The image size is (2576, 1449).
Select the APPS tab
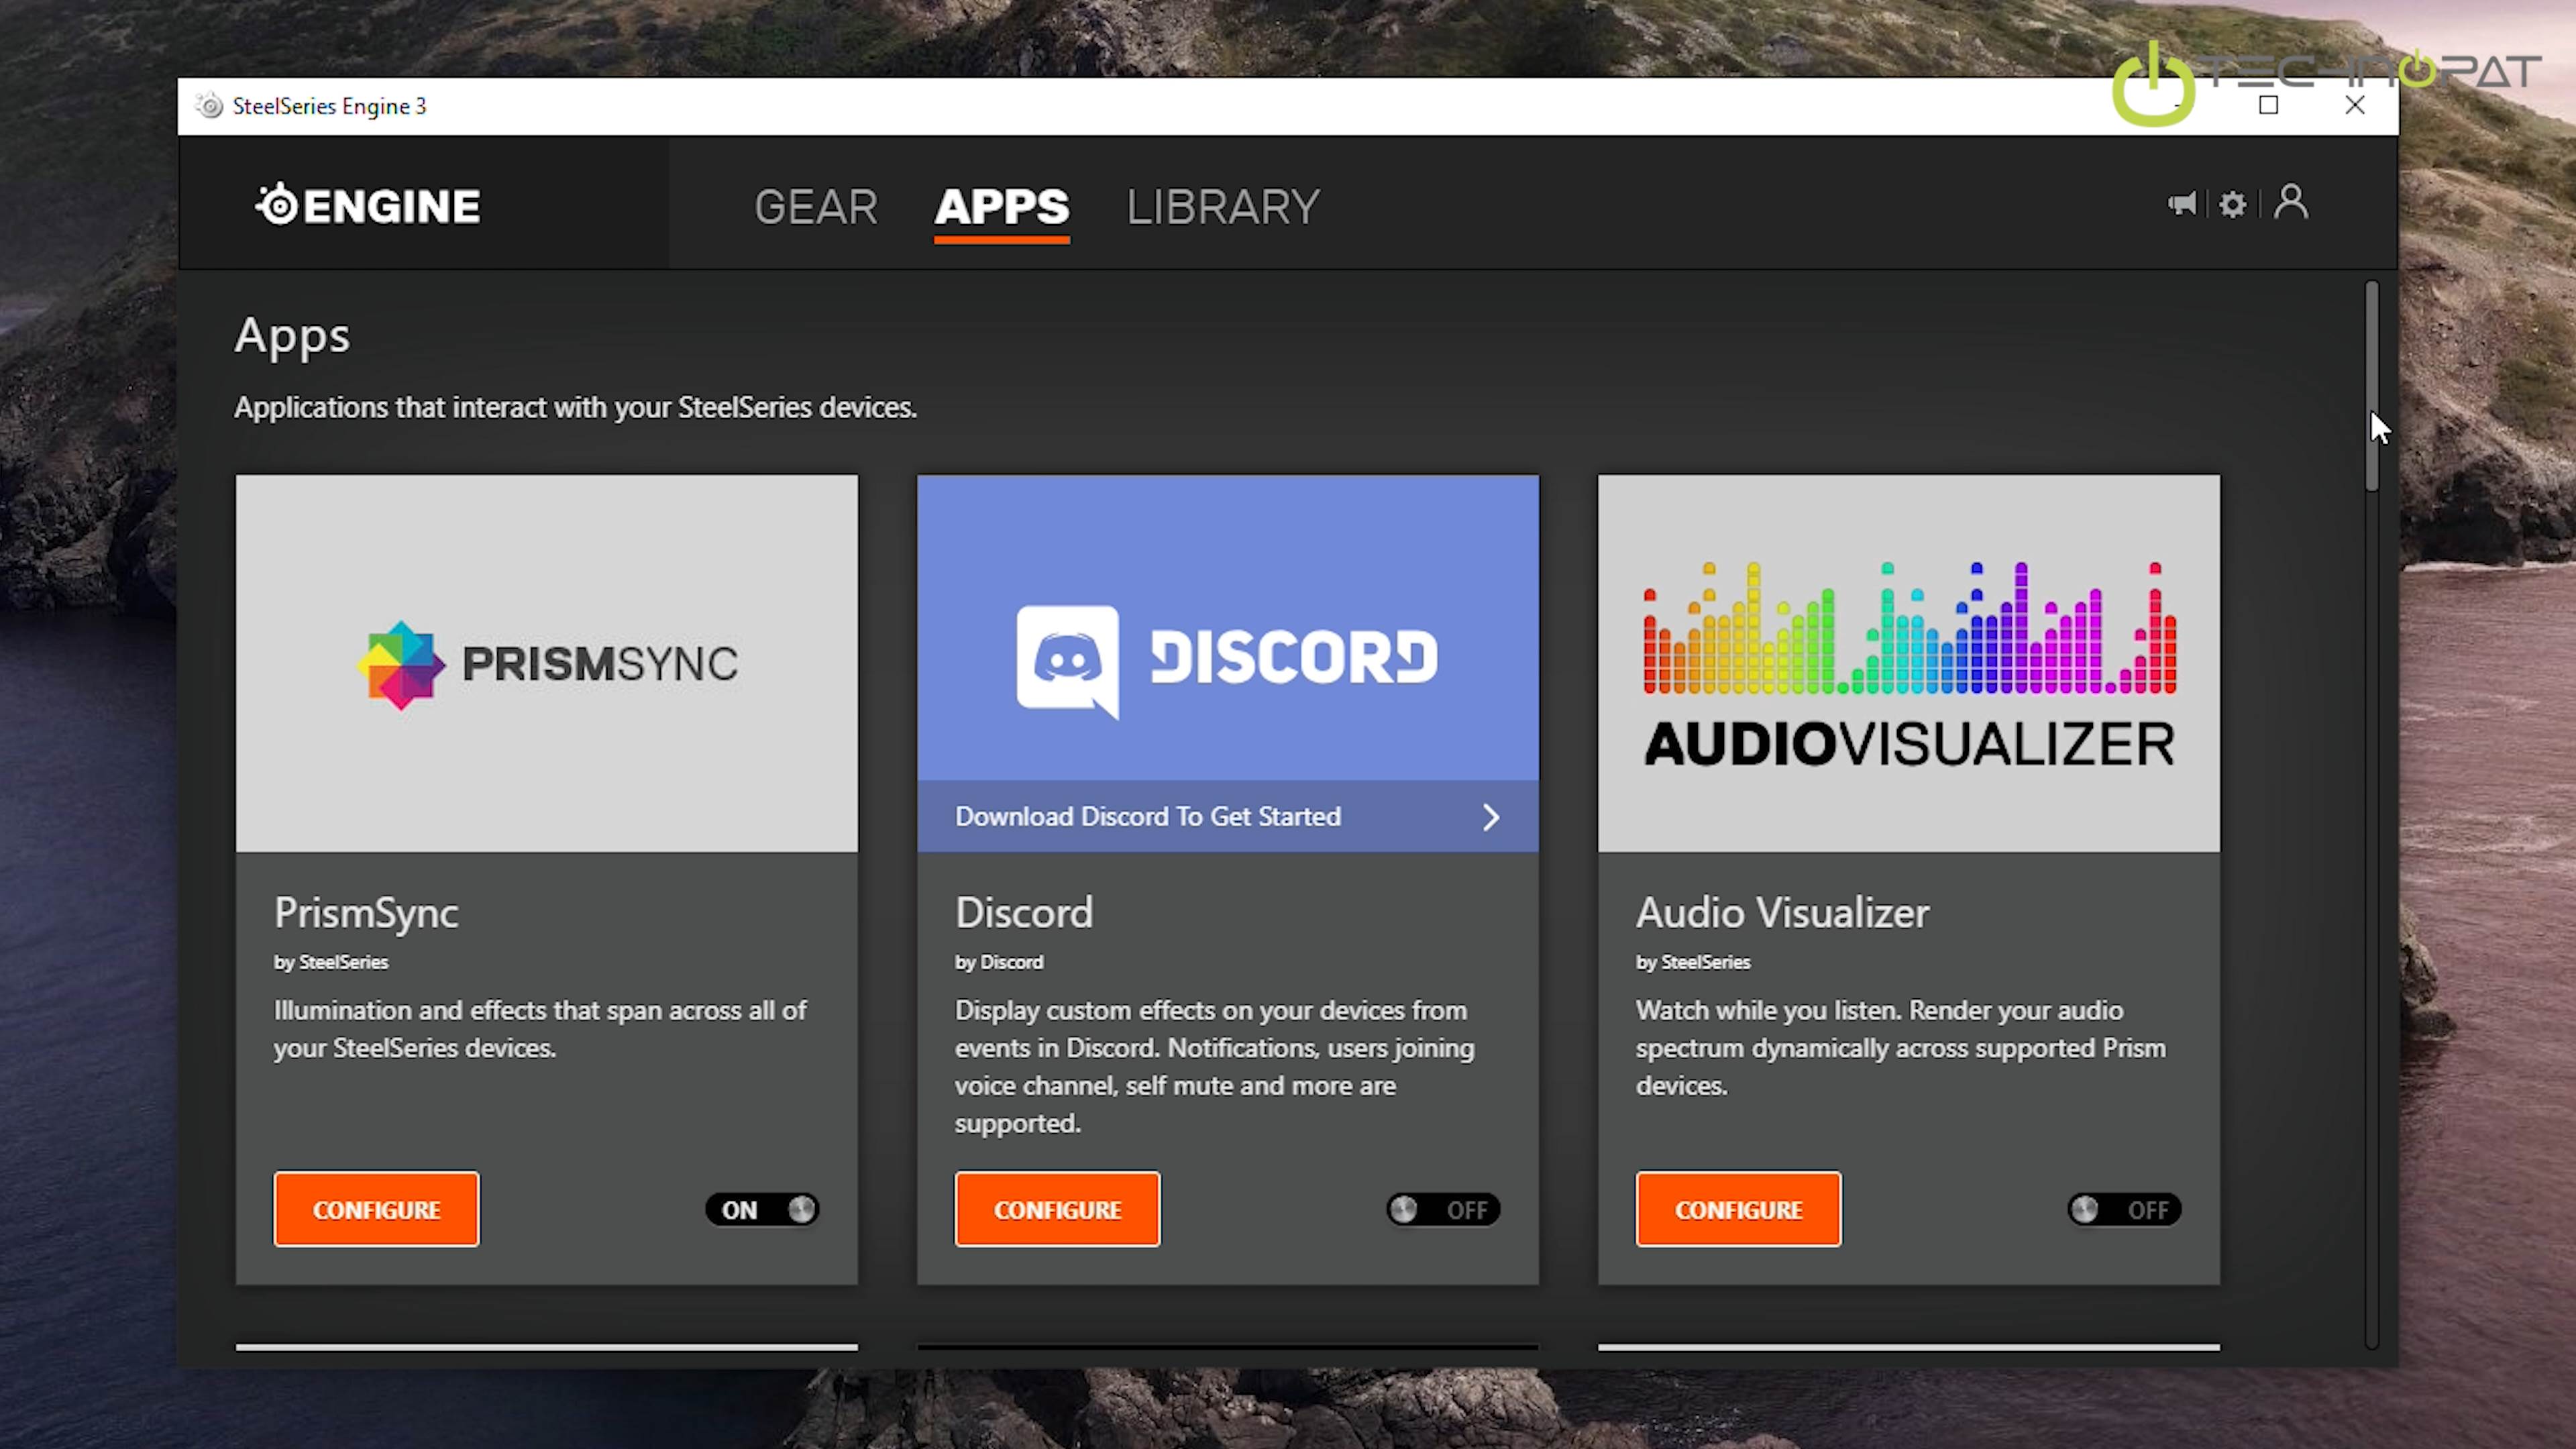1001,207
